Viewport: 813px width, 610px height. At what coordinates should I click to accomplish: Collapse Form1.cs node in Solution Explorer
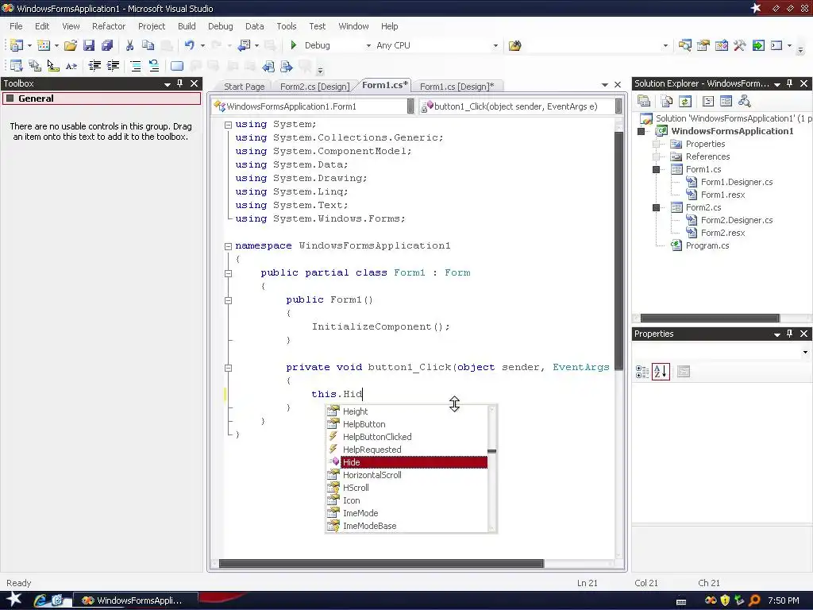[x=657, y=170]
